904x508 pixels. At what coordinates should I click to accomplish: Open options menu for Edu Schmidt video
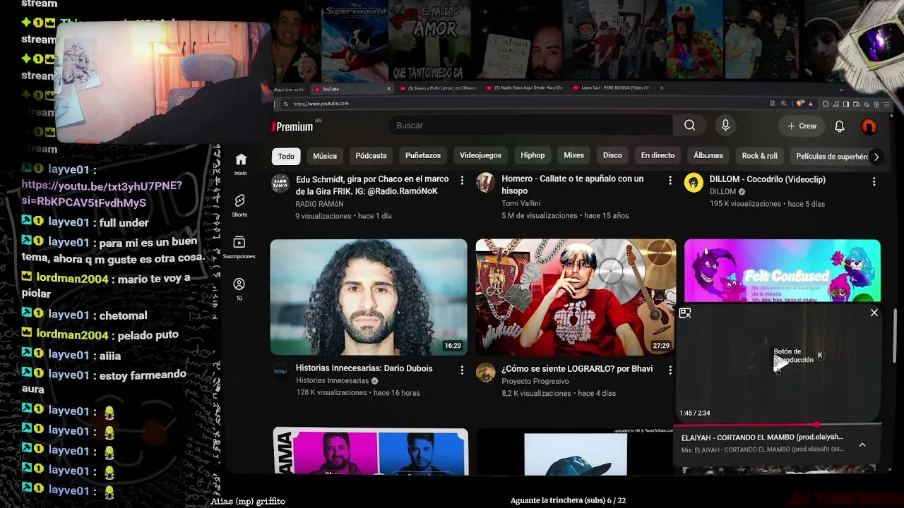462,181
